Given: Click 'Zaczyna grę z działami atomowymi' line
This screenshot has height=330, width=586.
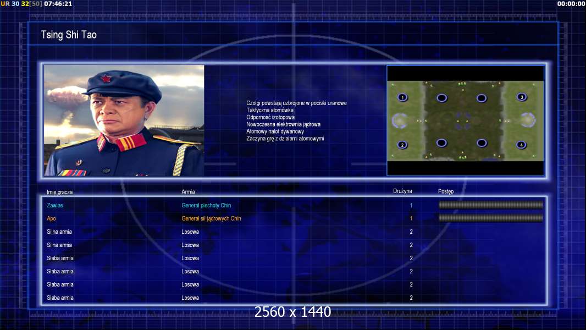Looking at the screenshot, I should (285, 138).
